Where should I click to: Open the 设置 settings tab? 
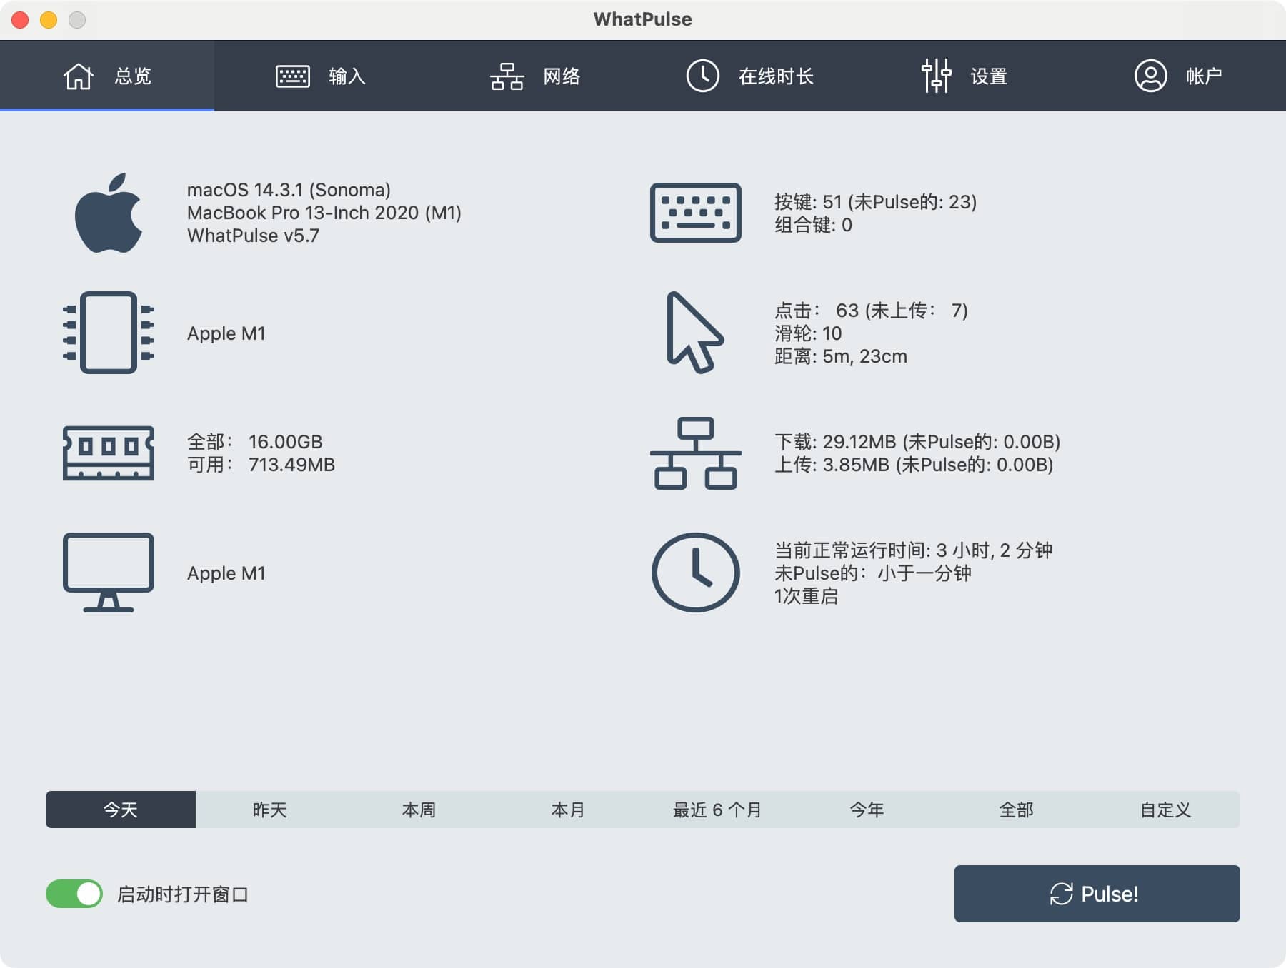click(964, 76)
